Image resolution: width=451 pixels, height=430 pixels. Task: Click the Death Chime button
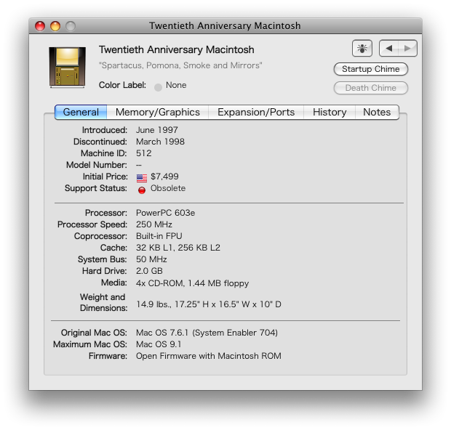pos(371,88)
